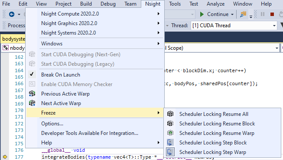Click the Scheduler Locking Resume Block icon
283x160 pixels.
click(x=170, y=123)
